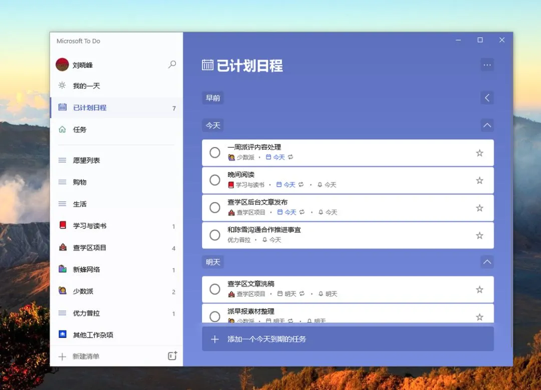Open the 学习与读书 list
Image resolution: width=541 pixels, height=390 pixels.
pos(116,225)
